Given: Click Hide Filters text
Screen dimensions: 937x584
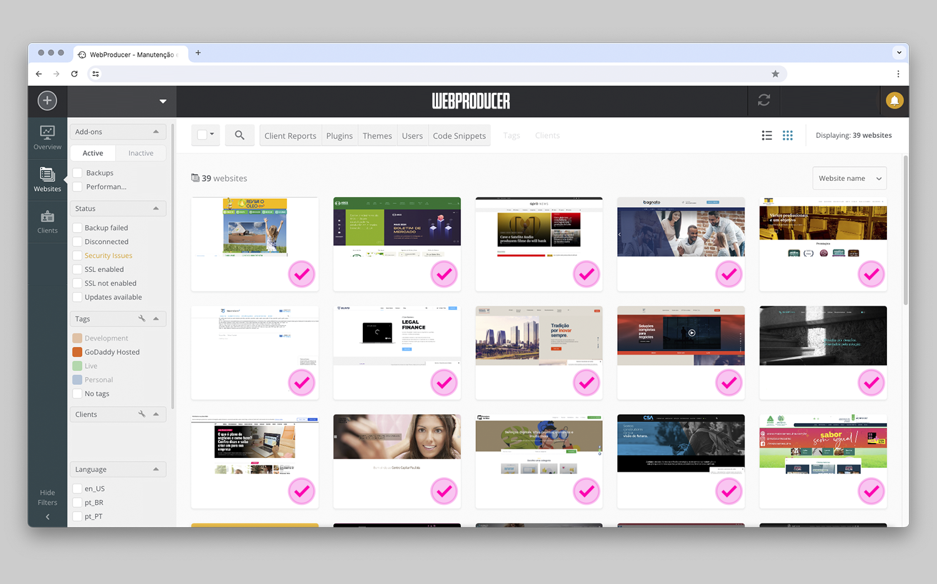Looking at the screenshot, I should pyautogui.click(x=47, y=497).
